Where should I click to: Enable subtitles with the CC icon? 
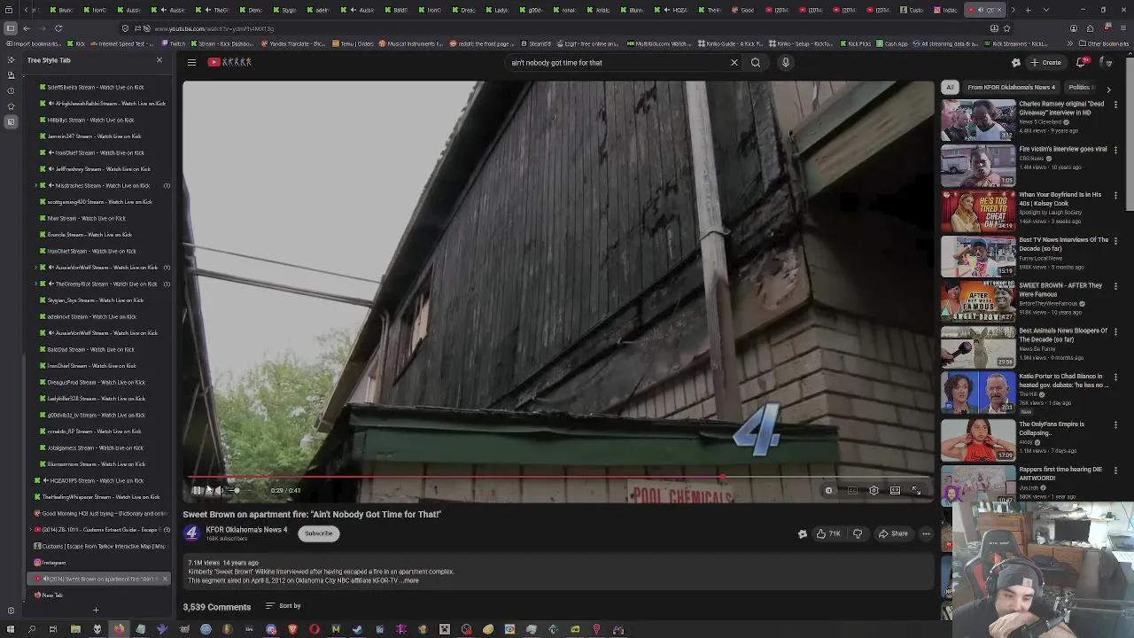(x=851, y=490)
